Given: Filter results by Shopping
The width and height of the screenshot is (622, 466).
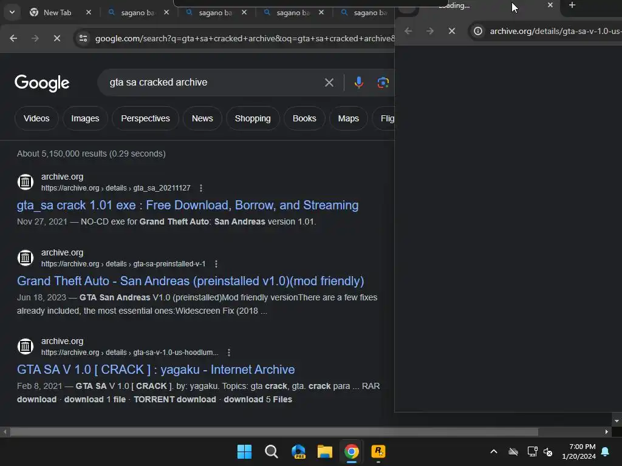Looking at the screenshot, I should pos(253,118).
